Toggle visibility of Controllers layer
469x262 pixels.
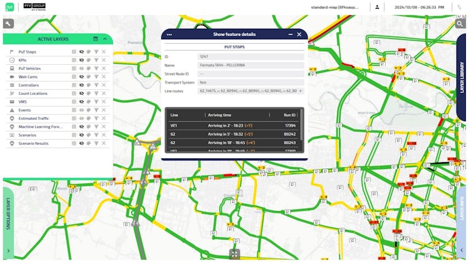click(81, 85)
